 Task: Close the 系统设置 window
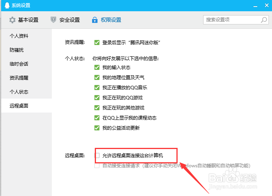(267, 5)
